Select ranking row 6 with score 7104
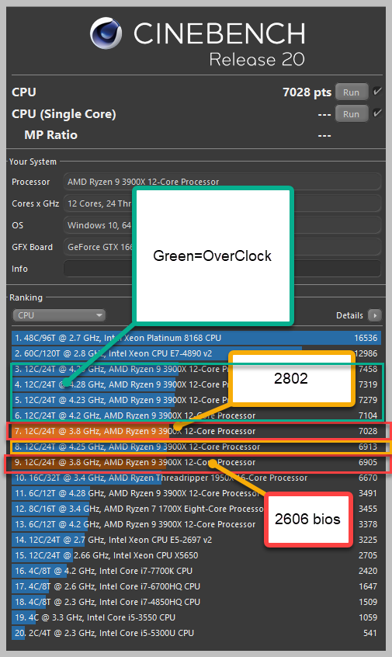The height and width of the screenshot is (657, 392). point(196,415)
